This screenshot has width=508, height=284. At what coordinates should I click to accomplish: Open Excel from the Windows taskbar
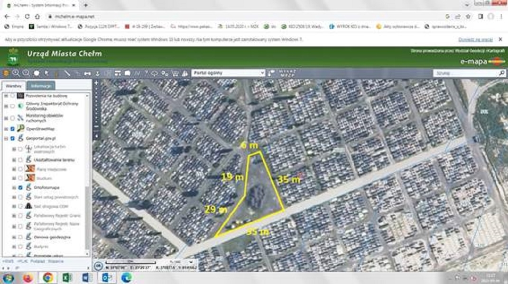[67, 277]
